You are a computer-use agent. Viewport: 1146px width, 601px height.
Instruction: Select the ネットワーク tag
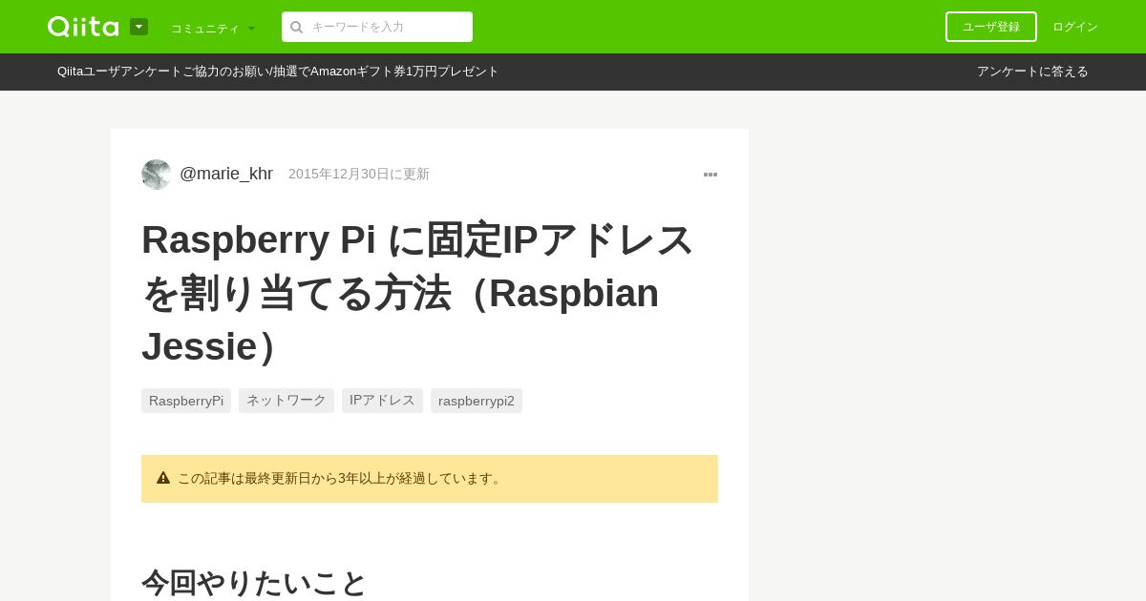286,401
